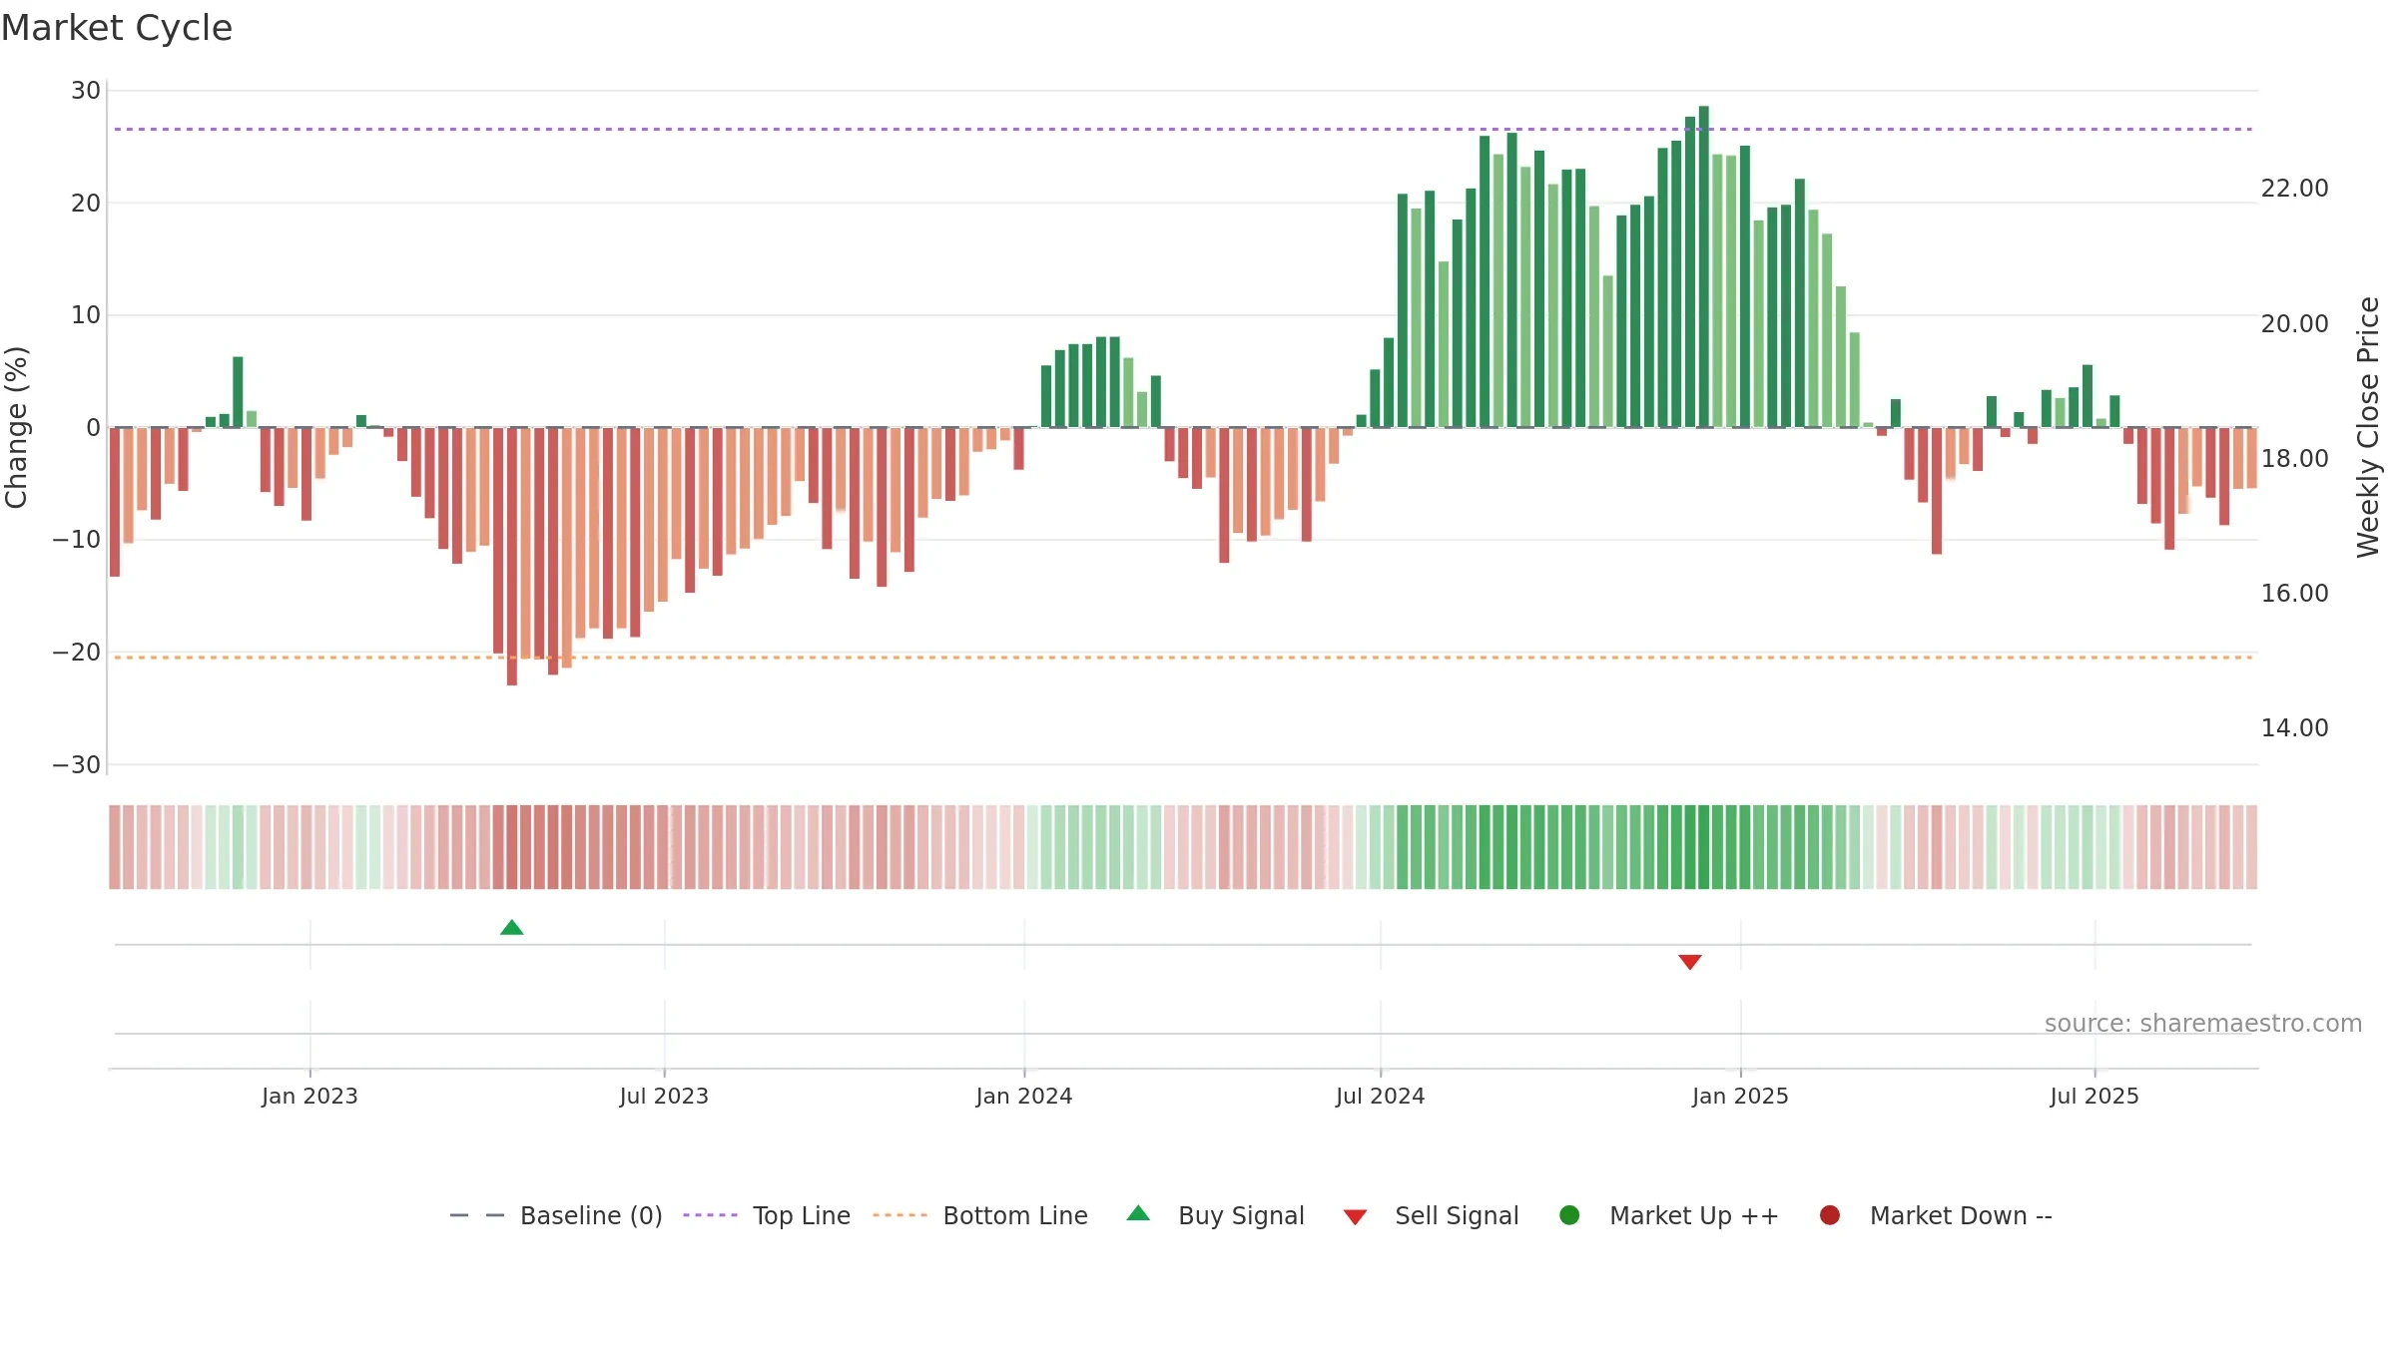Click the 30 tick on the Change axis
Viewport: 2396px width, 1347px height.
click(x=86, y=91)
